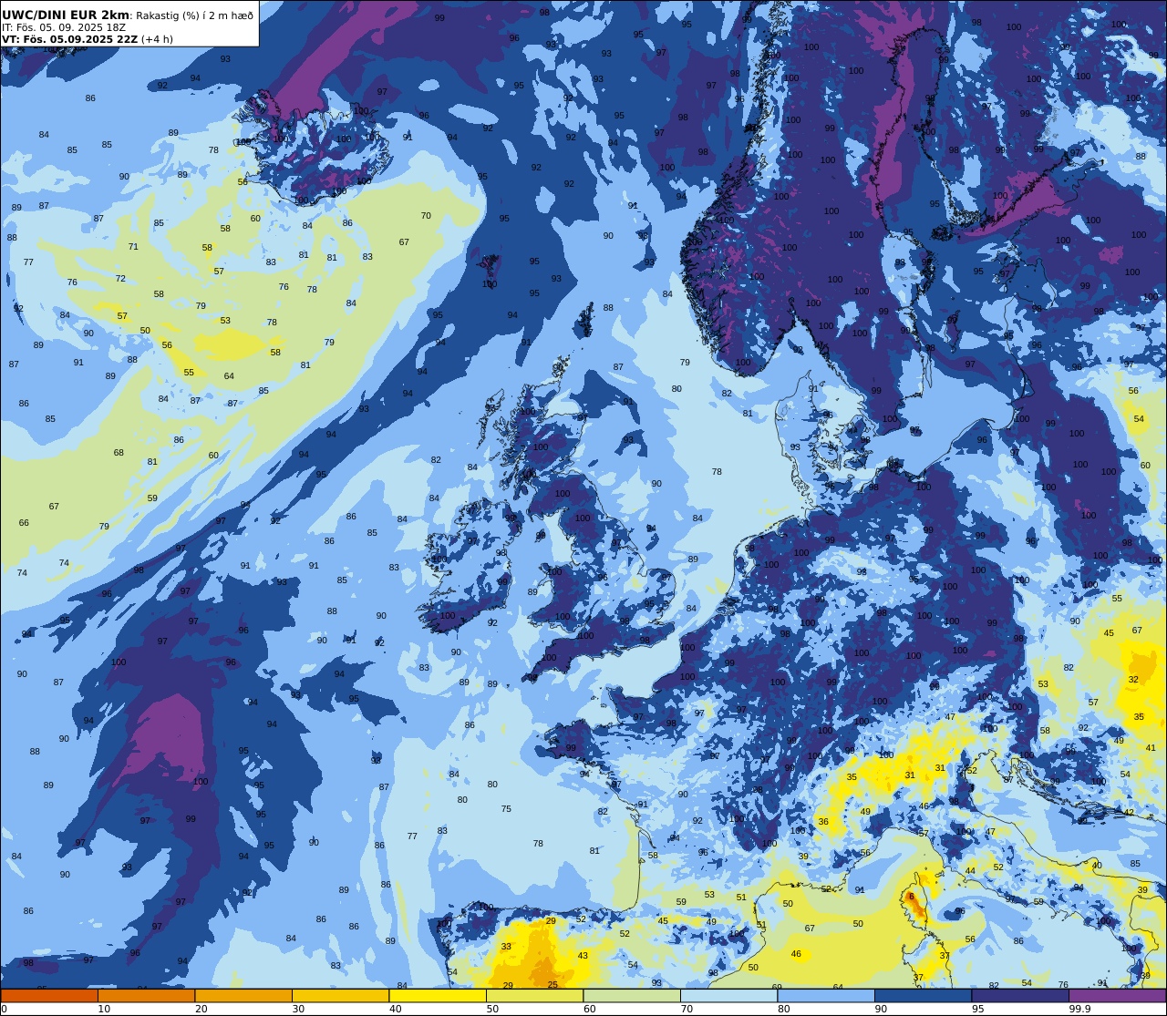This screenshot has height=1016, width=1167.
Task: Click the legend tick label 60
Action: 589,1009
